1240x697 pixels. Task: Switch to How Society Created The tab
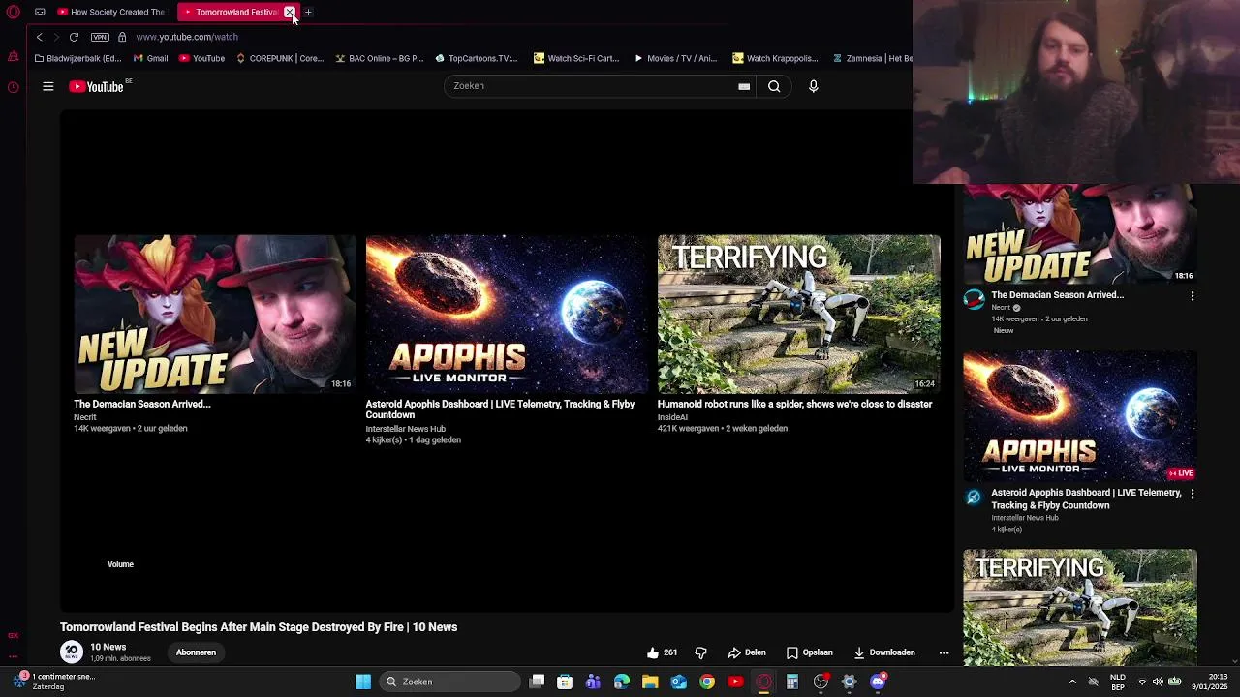pyautogui.click(x=111, y=12)
